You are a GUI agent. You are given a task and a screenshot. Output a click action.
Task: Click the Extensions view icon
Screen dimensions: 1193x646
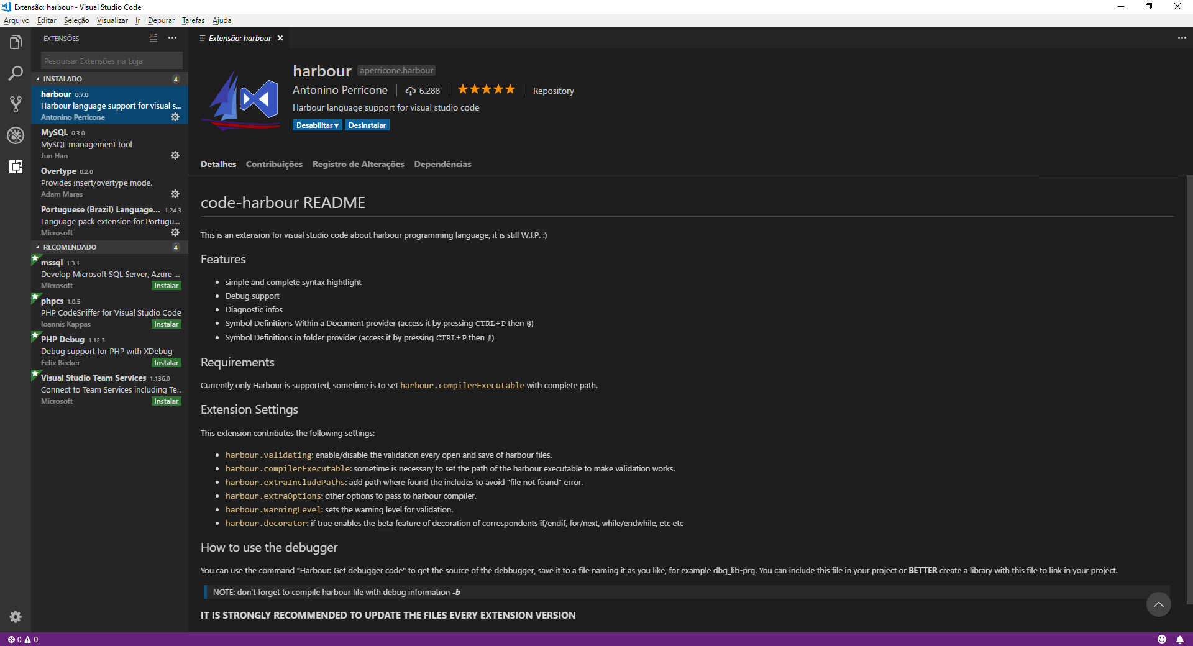coord(16,166)
